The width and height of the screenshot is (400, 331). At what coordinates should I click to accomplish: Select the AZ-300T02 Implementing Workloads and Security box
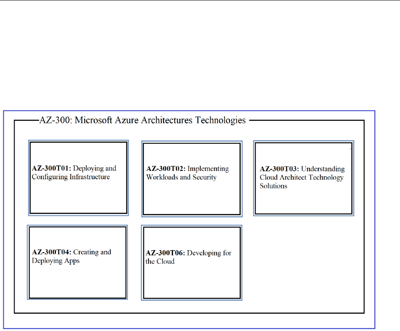[x=192, y=179]
